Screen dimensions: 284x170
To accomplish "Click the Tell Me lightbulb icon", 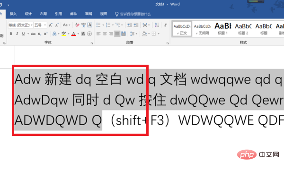I will (x=117, y=14).
